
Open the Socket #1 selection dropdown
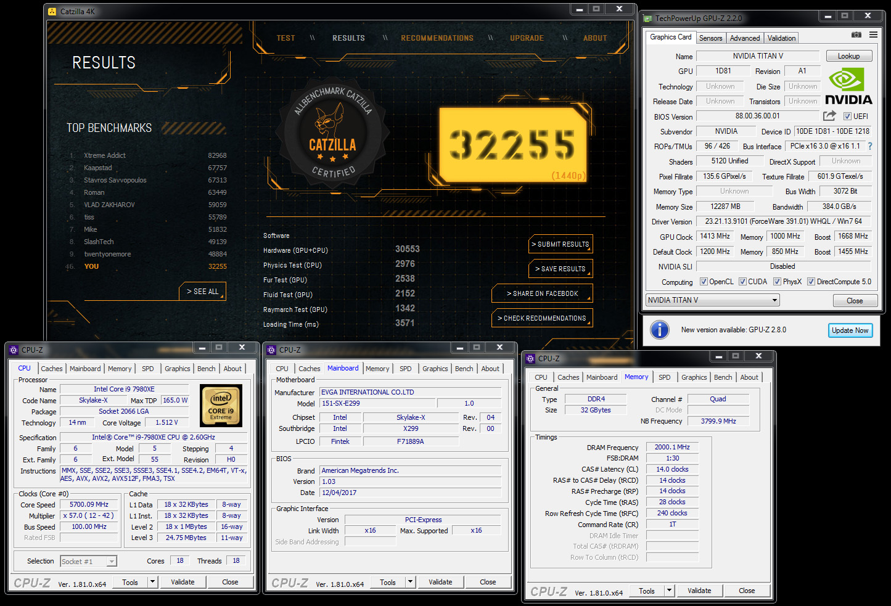tap(89, 562)
